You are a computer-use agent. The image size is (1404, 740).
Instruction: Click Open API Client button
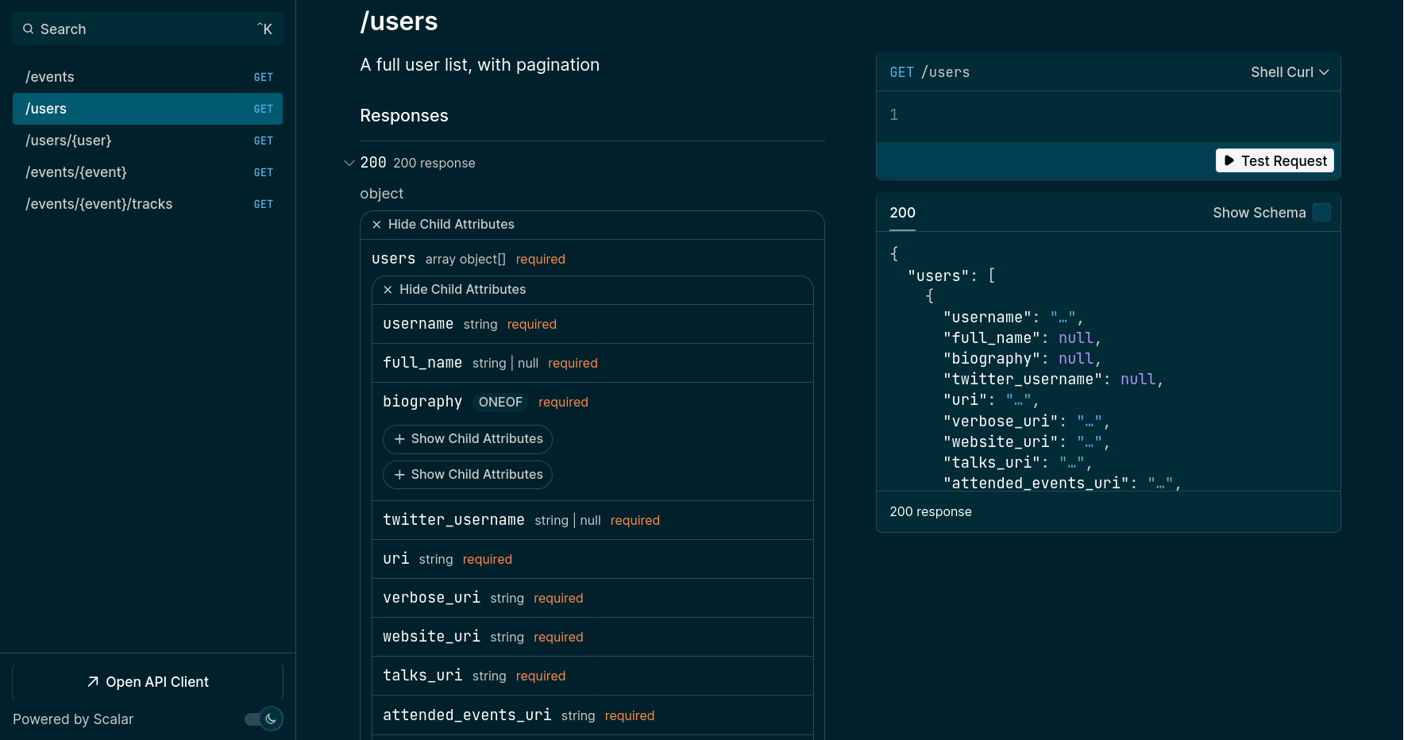[x=148, y=682]
